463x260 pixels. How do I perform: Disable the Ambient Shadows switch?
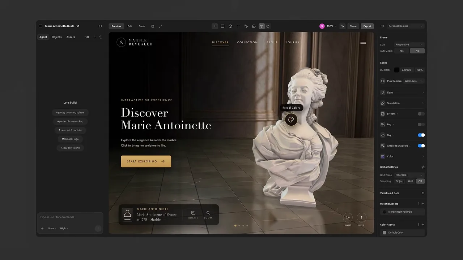(x=421, y=146)
